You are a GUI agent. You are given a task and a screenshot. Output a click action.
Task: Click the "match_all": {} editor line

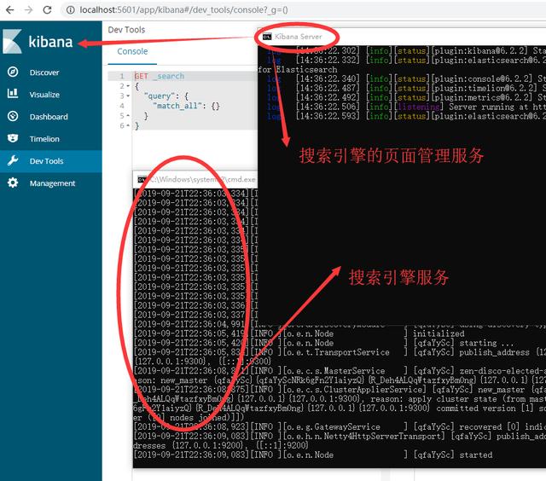coord(186,106)
